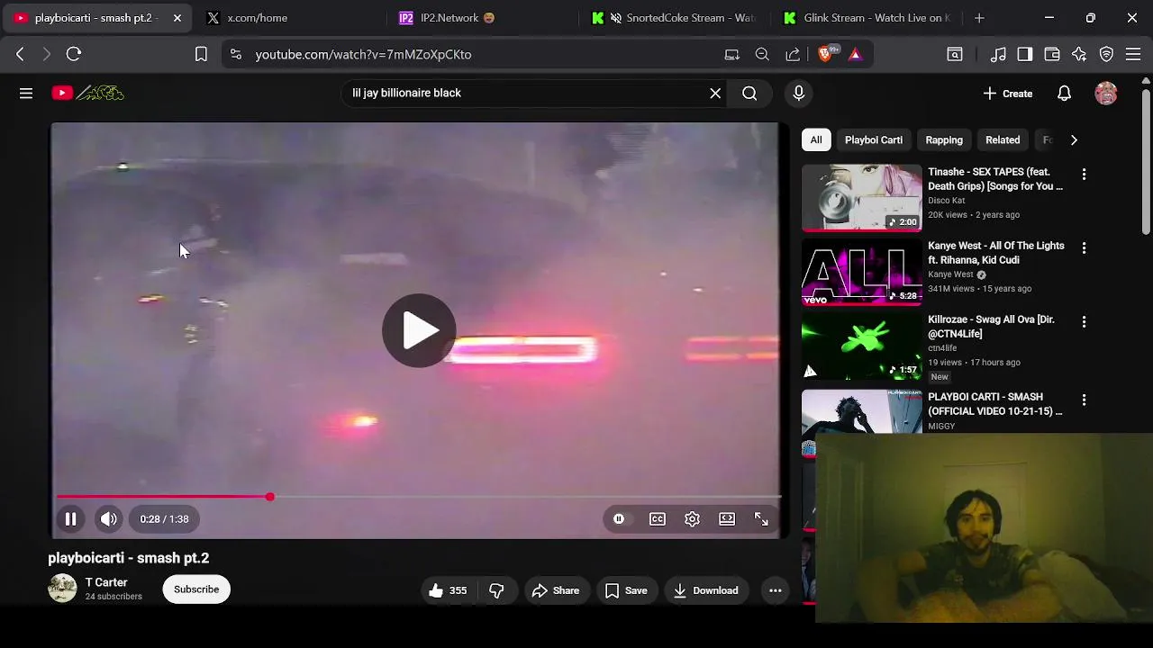Open options for All Of The Lights video

[x=1084, y=248]
